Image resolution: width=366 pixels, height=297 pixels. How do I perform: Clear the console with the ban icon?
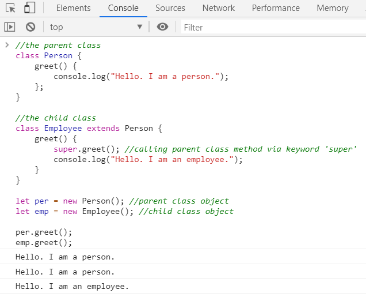coord(30,27)
